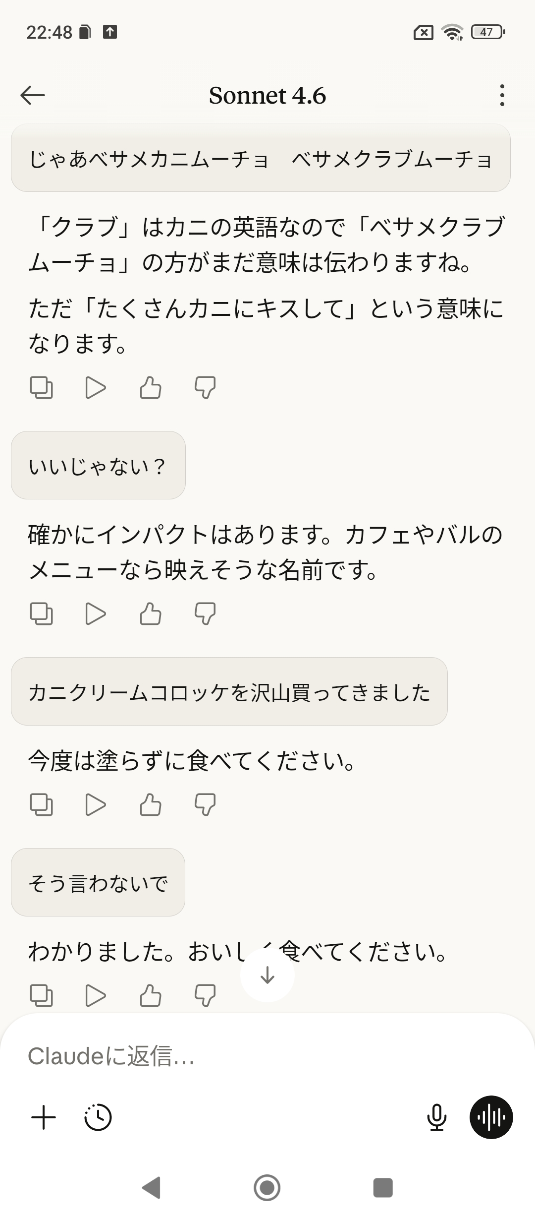This screenshot has height=1220, width=535.
Task: Copy the 'カフェやバル' reply text
Action: [42, 614]
